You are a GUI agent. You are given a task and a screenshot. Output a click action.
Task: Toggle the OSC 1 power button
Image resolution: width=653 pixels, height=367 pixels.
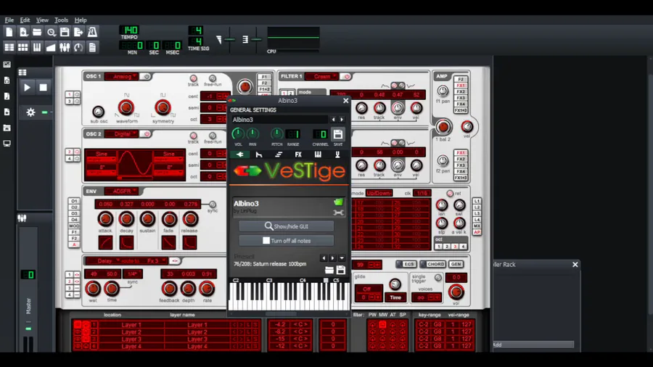click(146, 77)
